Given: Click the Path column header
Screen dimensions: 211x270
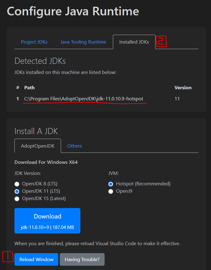Looking at the screenshot, I should coord(29,88).
